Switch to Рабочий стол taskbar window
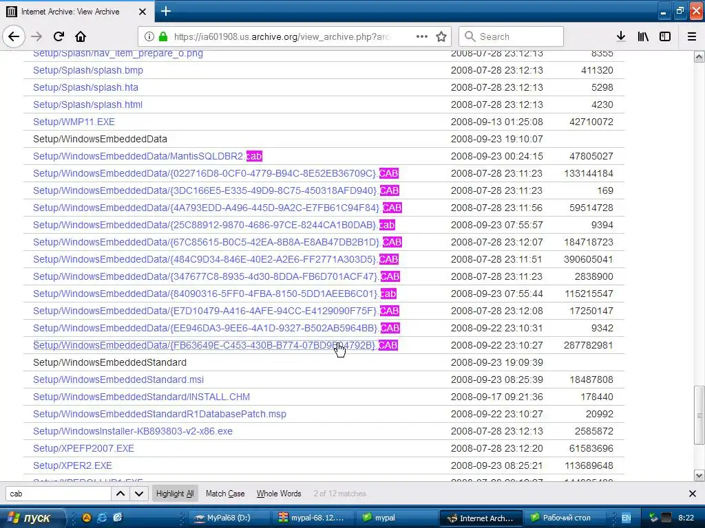The image size is (705, 528). click(567, 518)
